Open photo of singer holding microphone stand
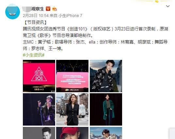The width and height of the screenshot is (175, 139). 39,109
